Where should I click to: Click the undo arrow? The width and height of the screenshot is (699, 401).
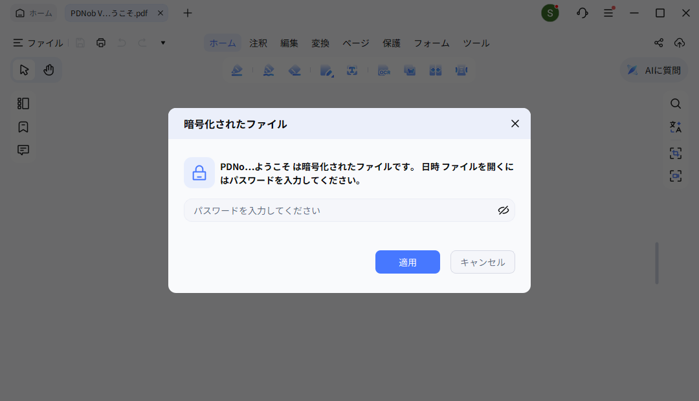(x=122, y=43)
